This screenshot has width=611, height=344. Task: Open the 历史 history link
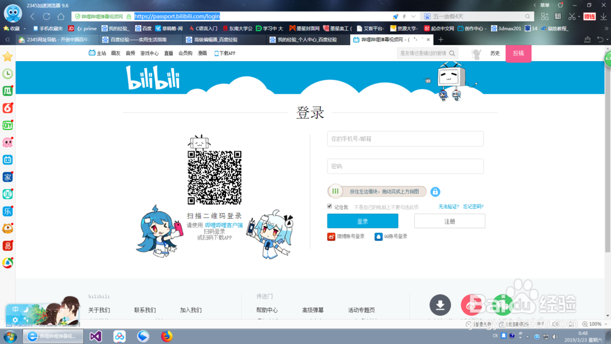[495, 53]
